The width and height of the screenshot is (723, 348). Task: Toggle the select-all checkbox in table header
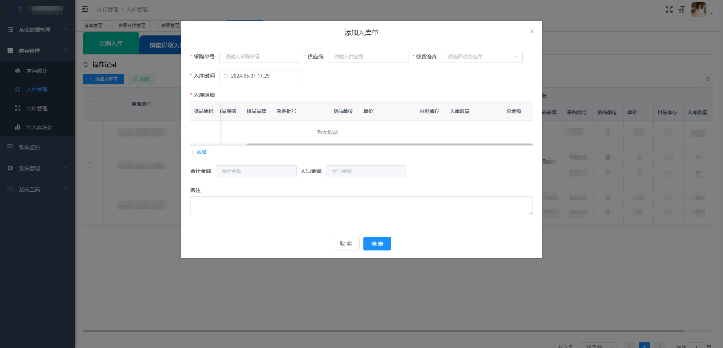pyautogui.click(x=90, y=104)
